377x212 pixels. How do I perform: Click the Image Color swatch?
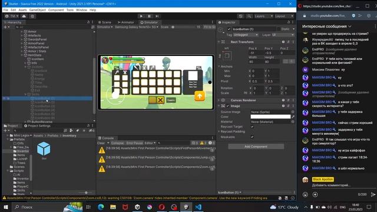click(270, 117)
